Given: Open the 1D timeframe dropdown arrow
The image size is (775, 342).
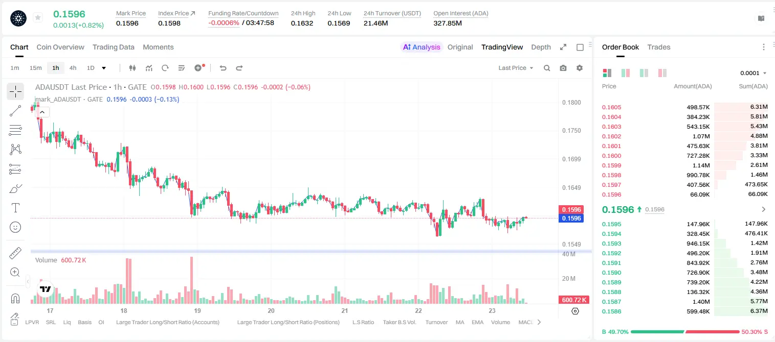Looking at the screenshot, I should (104, 68).
